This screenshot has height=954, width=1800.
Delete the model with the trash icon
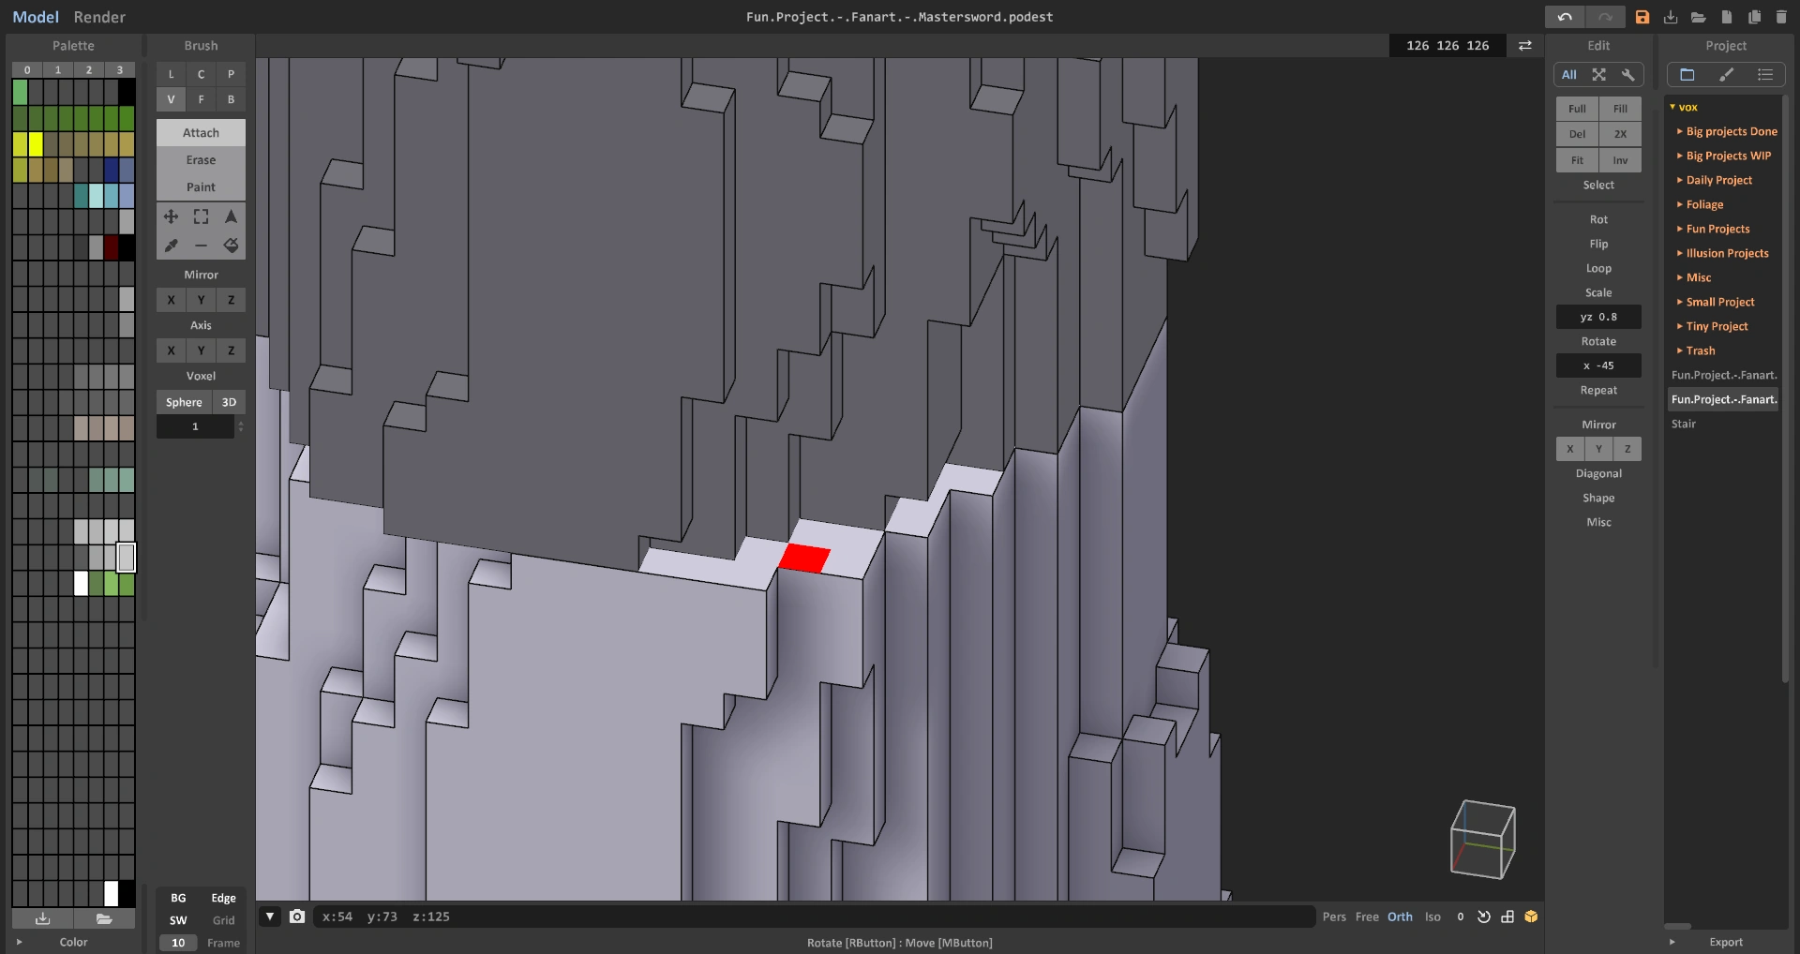[1781, 17]
